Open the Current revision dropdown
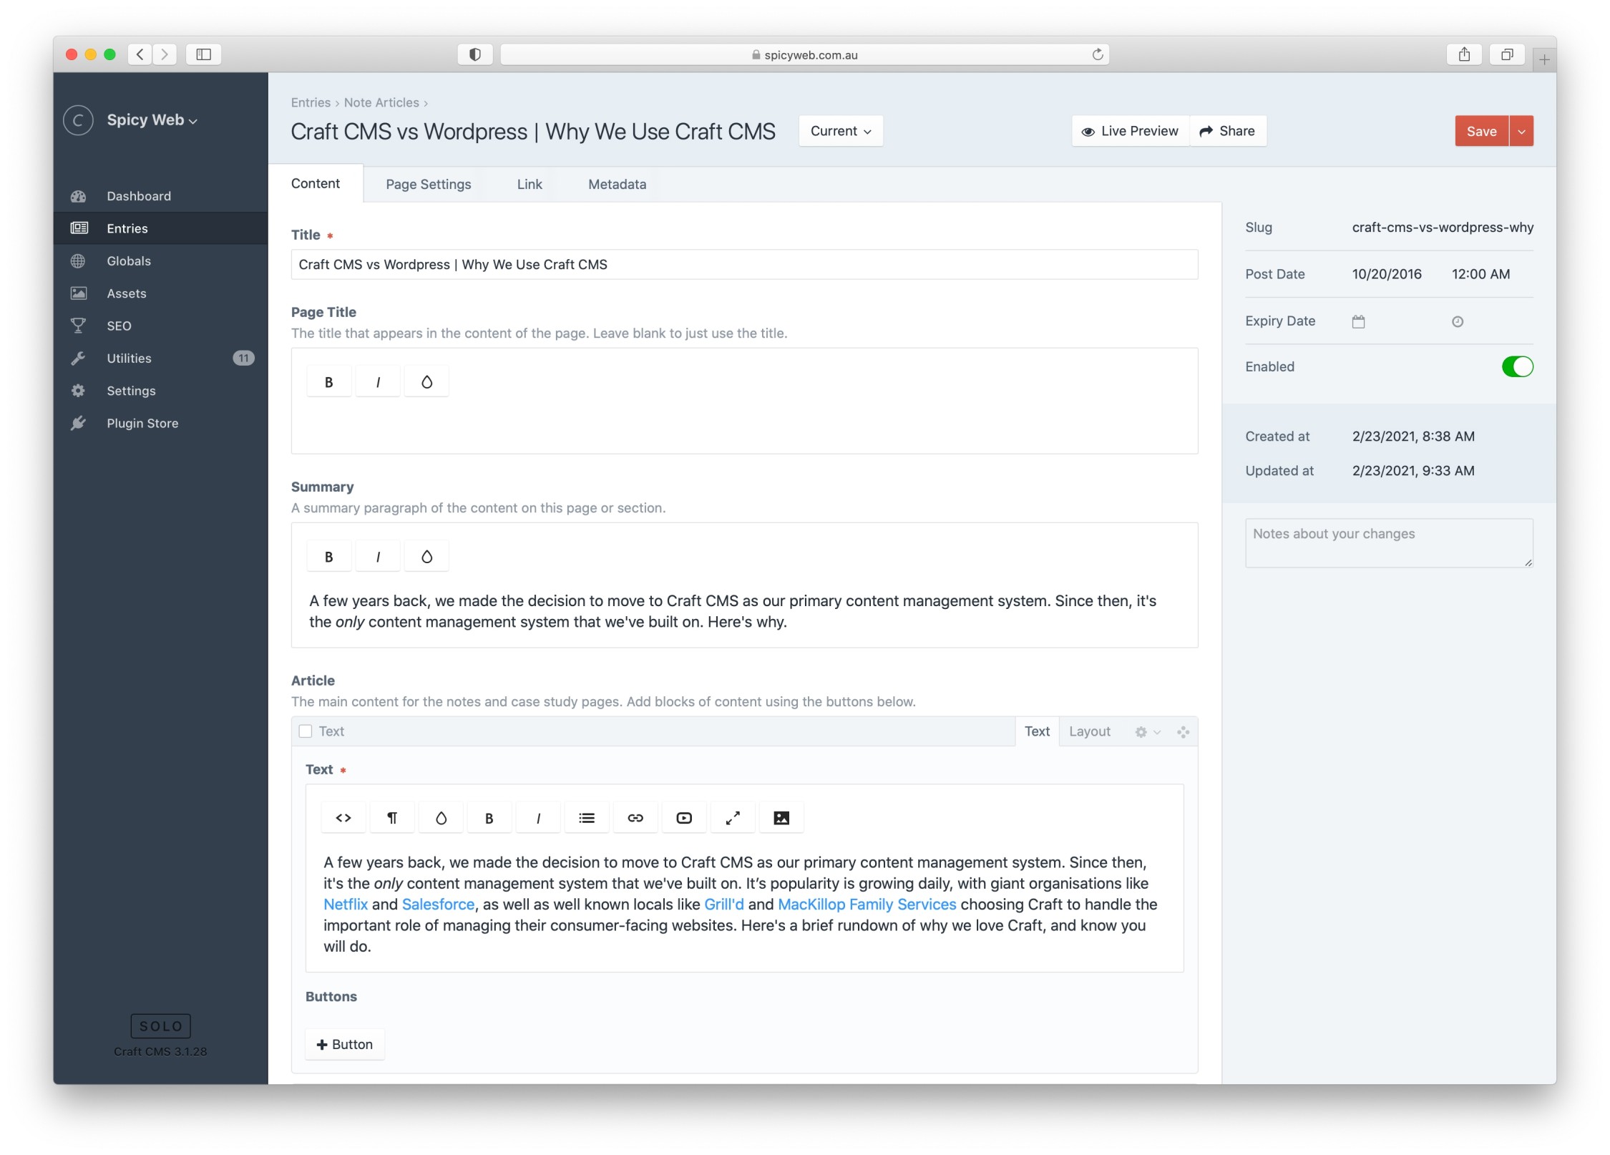 point(841,131)
